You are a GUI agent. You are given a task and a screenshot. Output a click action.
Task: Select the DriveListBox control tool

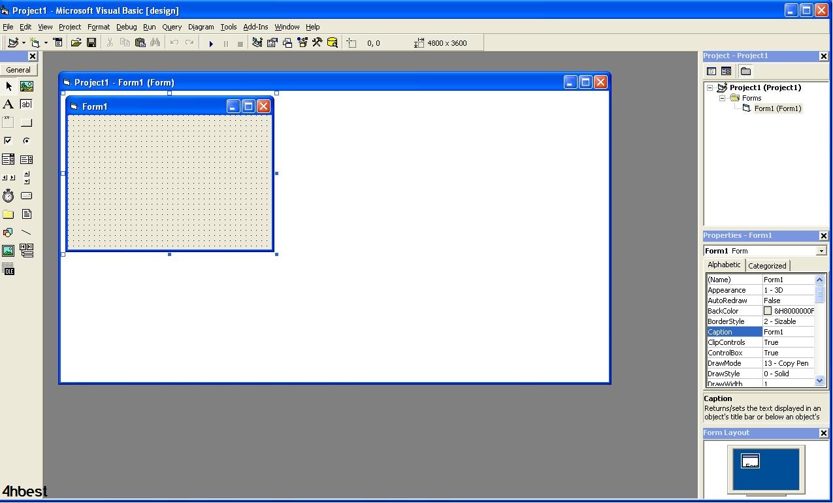[x=27, y=196]
